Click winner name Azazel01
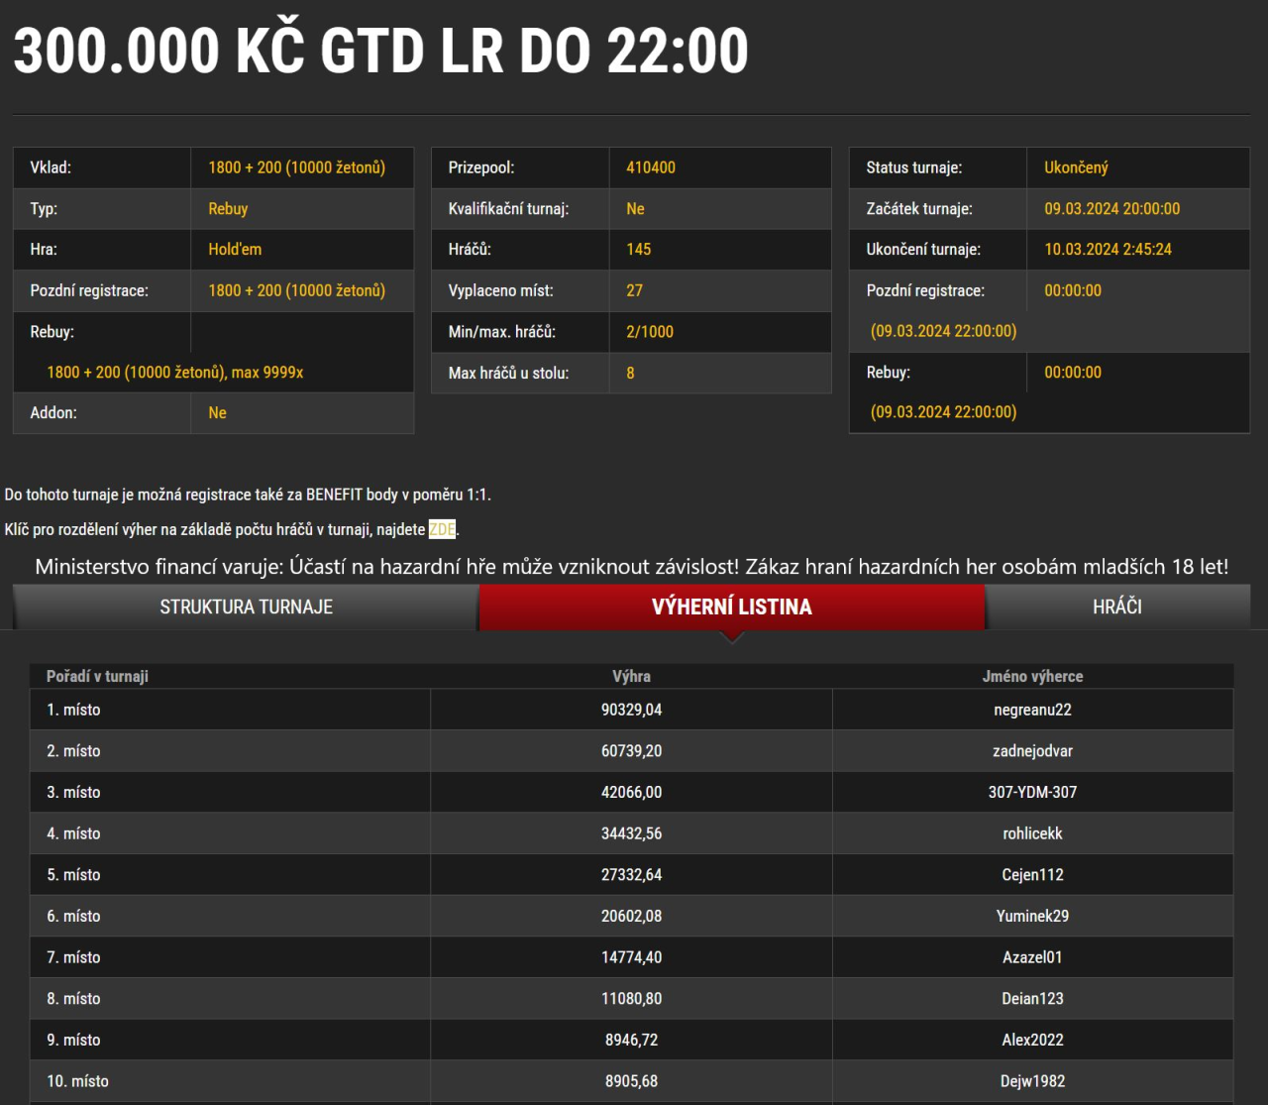This screenshot has width=1268, height=1105. click(1032, 957)
